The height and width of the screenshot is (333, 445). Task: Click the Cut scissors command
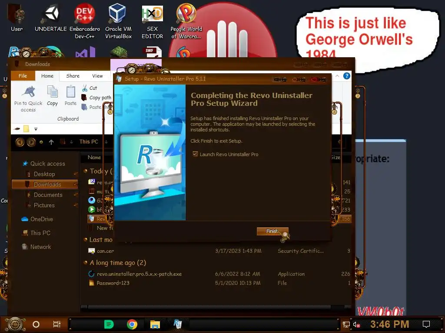pyautogui.click(x=90, y=88)
